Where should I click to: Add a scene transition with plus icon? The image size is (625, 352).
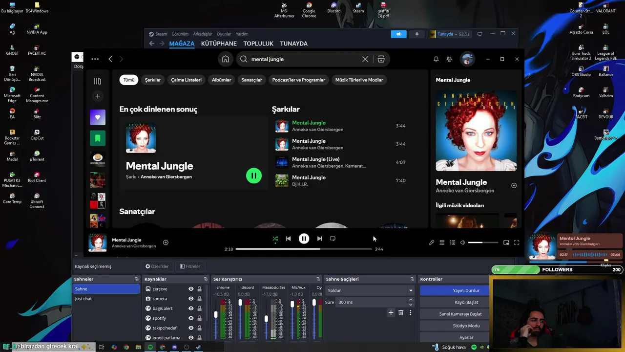click(391, 312)
